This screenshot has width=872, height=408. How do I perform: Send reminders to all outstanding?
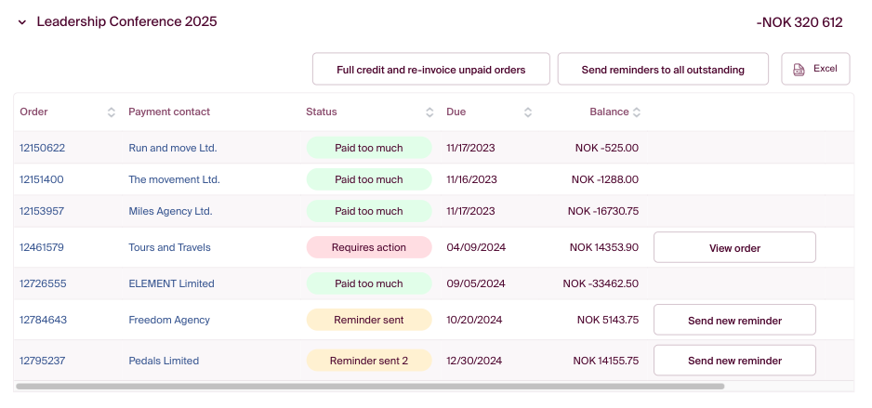click(663, 70)
